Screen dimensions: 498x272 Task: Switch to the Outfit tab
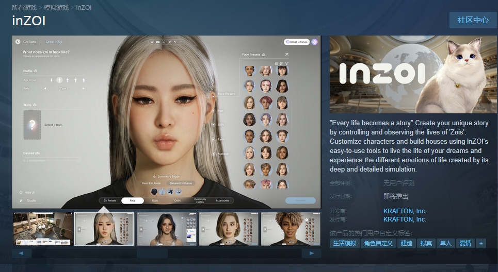tap(177, 201)
